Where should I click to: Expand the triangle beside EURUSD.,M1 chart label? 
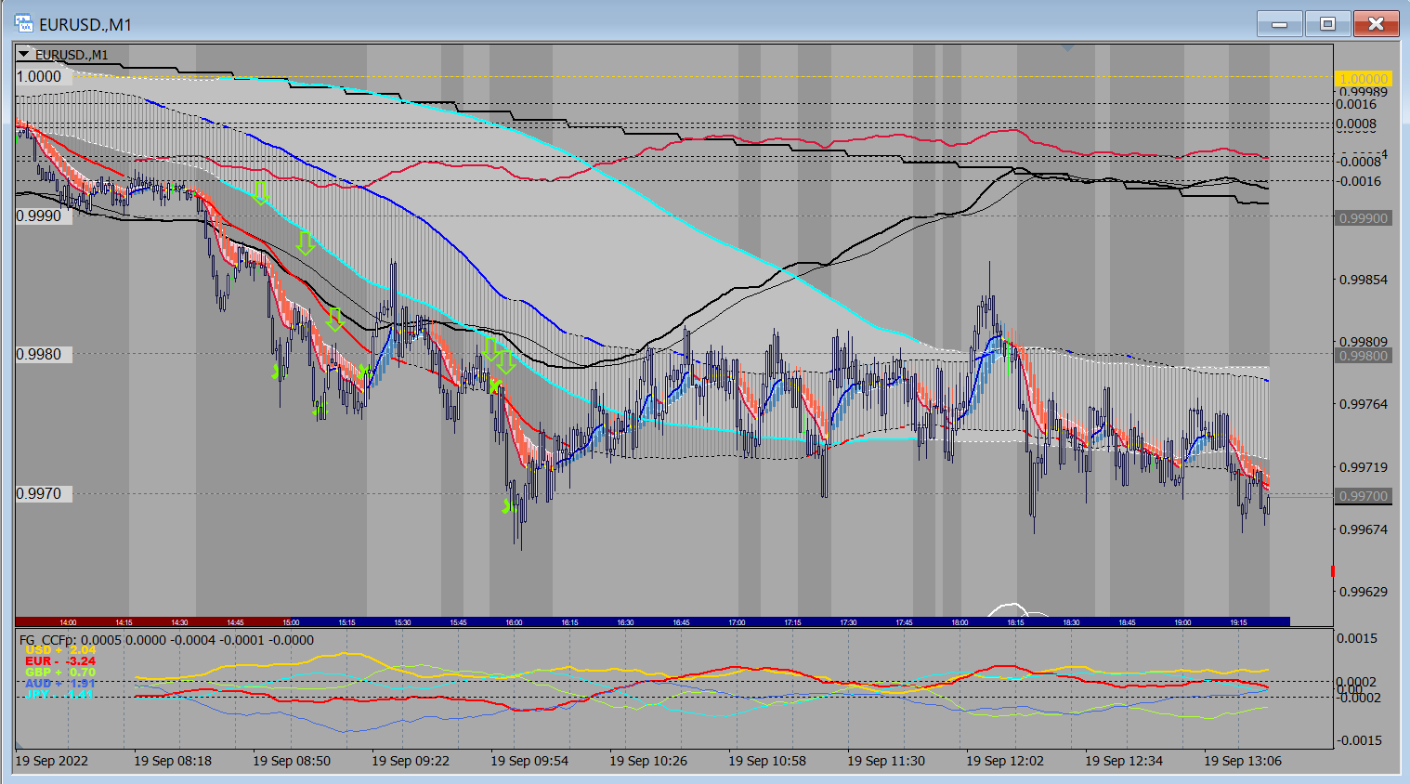(24, 55)
